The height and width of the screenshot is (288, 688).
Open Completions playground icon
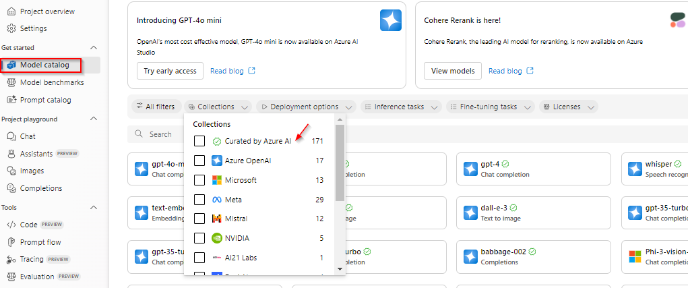pyautogui.click(x=11, y=188)
